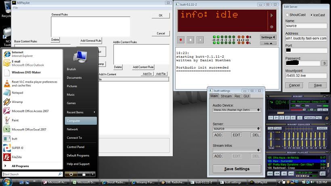The image size is (331, 186).
Task: Click OK in MJPlaylist window
Action: coord(161,15)
